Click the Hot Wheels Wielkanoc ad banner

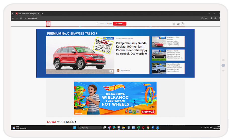click(115, 98)
